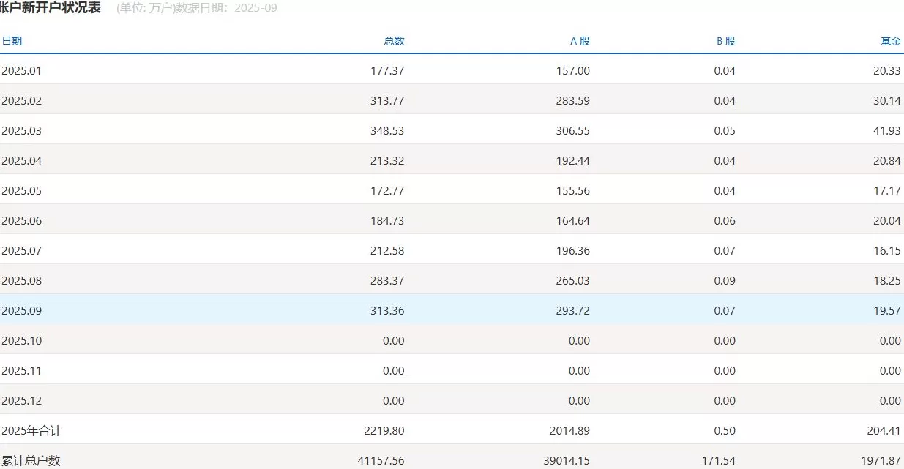The image size is (904, 469).
Task: Click cumulative total value 41157.56
Action: [x=381, y=461]
